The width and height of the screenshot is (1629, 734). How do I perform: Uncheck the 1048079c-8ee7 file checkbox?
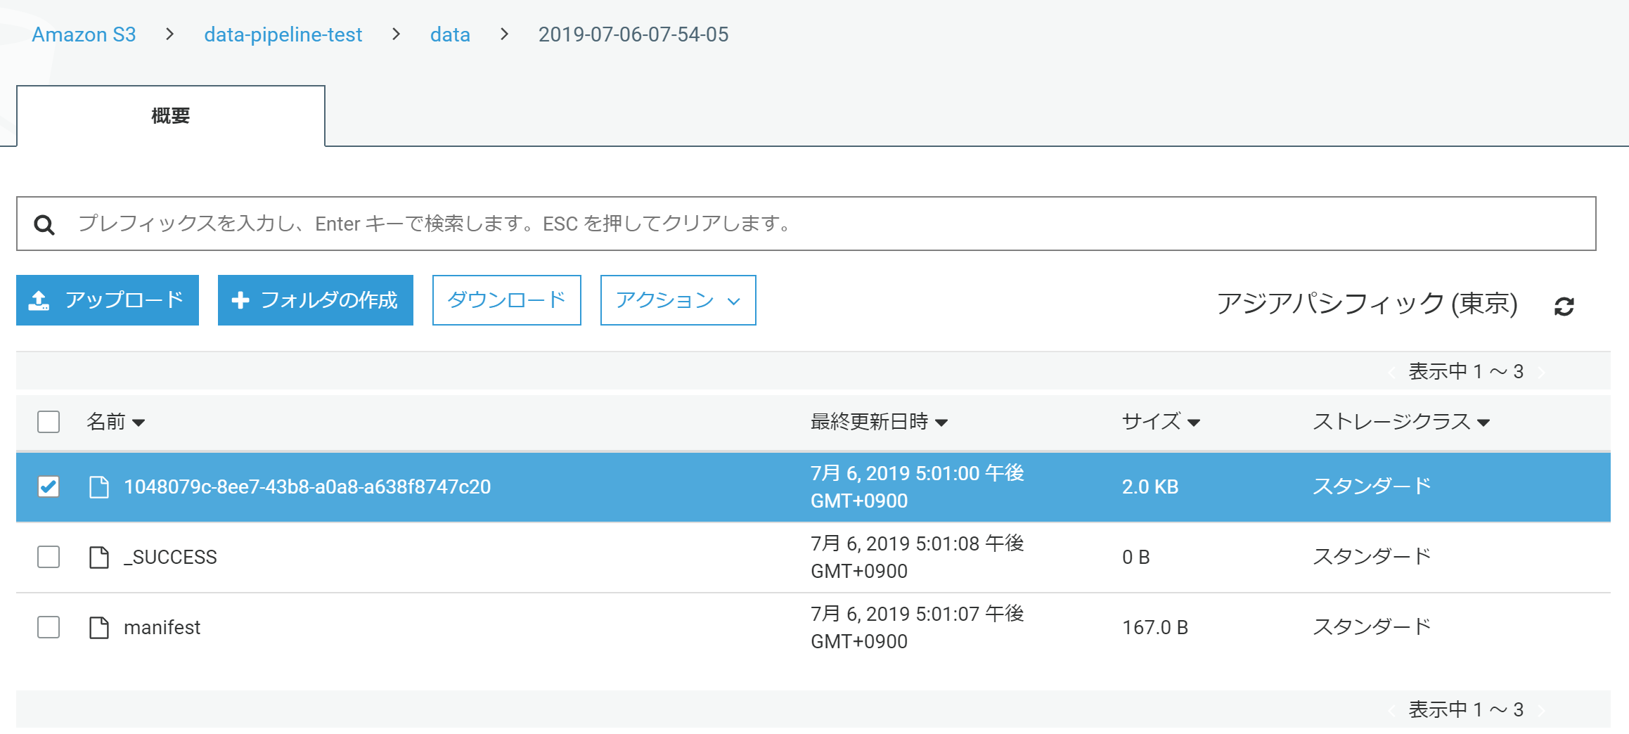(49, 487)
